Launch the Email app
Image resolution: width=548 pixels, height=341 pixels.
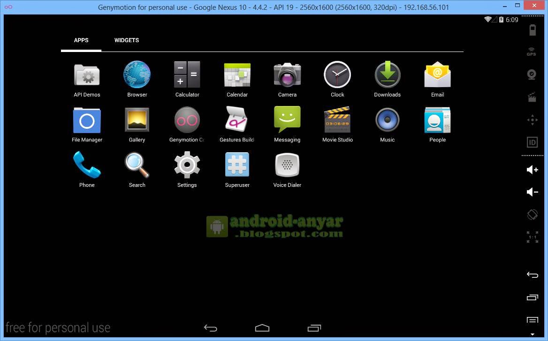click(438, 79)
